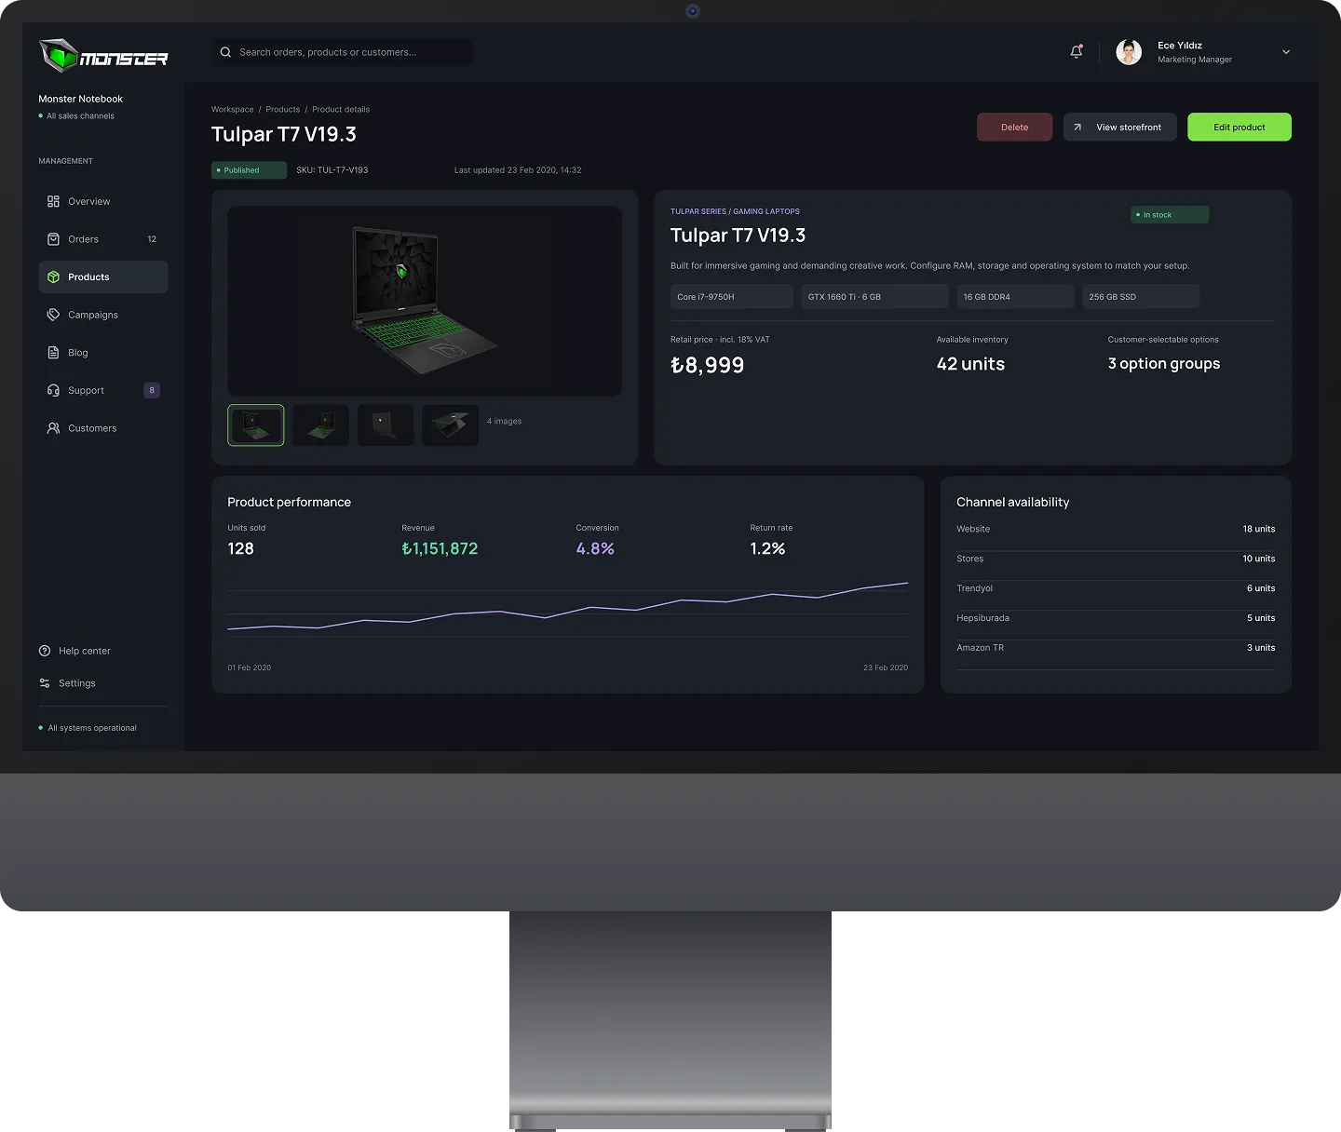1341x1132 pixels.
Task: Click the Delete button
Action: 1014,128
